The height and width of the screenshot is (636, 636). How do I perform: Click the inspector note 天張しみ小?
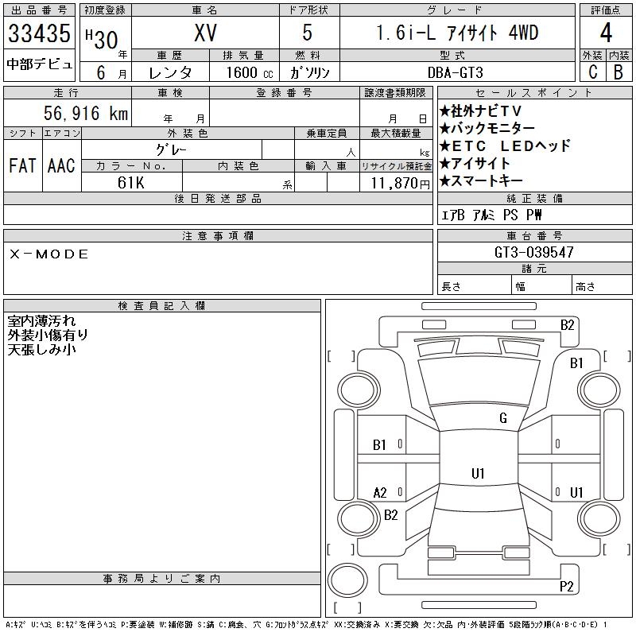pos(42,349)
